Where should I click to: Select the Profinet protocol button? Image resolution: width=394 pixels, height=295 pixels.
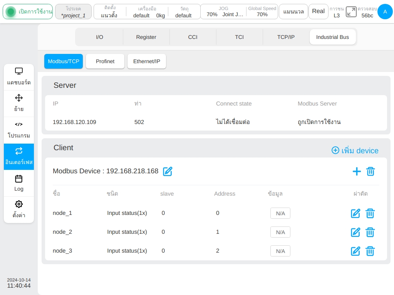tap(105, 61)
